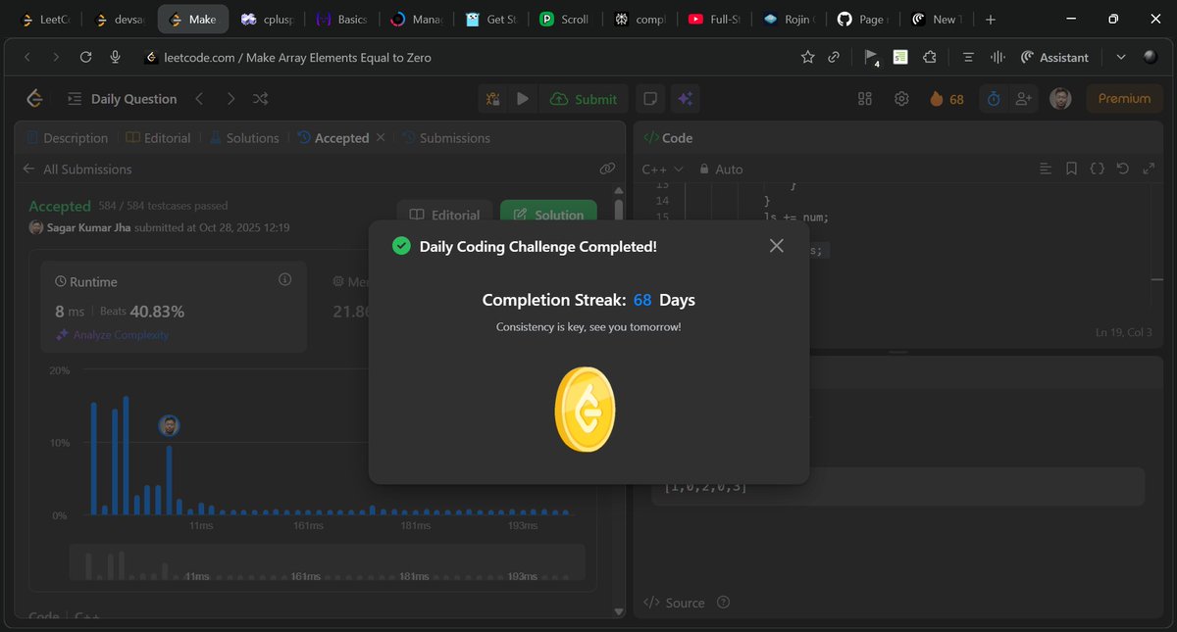Open the Daily Question problem list
Viewport: 1177px width, 632px height.
(123, 99)
